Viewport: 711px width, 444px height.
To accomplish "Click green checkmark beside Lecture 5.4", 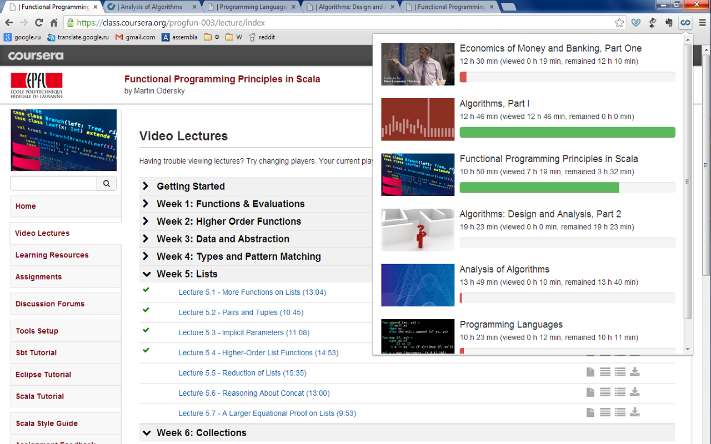I will (x=146, y=350).
